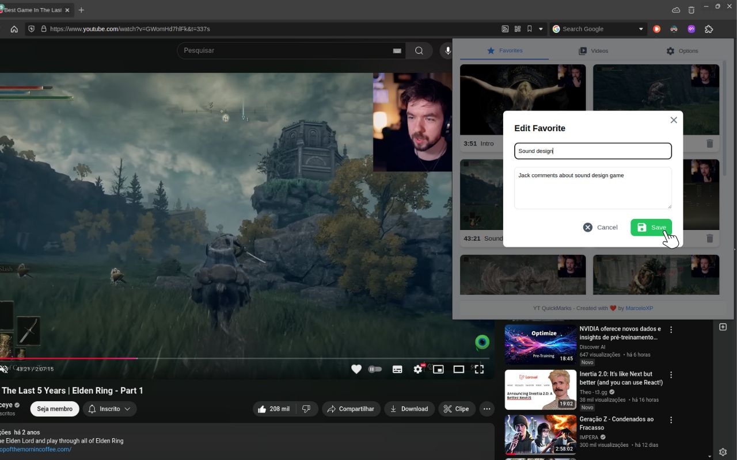Close the Edit Favorite dialog
Screen dimensions: 737x460
coord(674,120)
